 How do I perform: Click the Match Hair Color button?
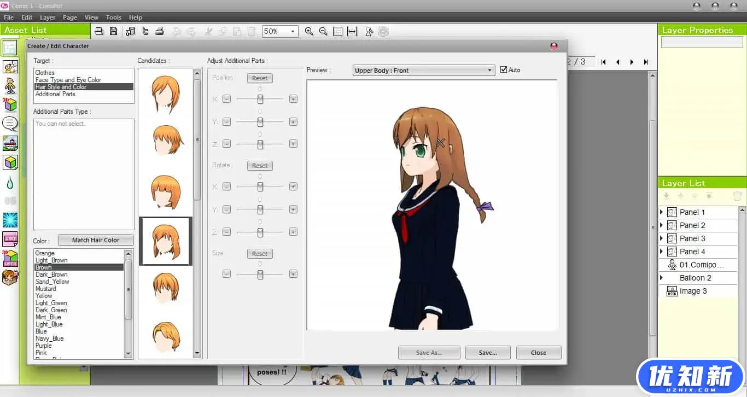[x=96, y=240]
